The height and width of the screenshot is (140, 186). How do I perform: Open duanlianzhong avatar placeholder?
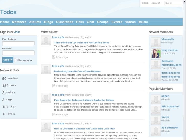(156, 76)
